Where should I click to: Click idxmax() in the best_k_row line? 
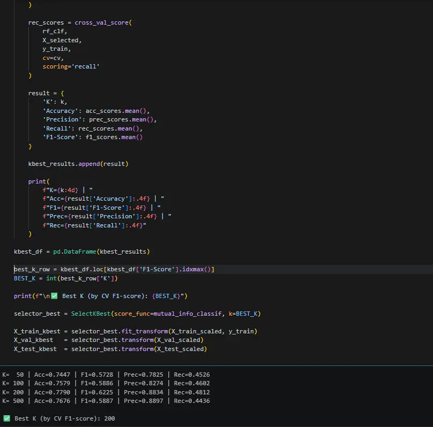click(x=196, y=269)
